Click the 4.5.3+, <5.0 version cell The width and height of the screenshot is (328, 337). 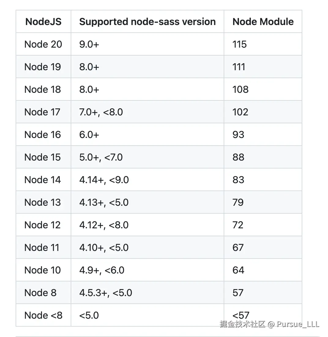pos(106,293)
